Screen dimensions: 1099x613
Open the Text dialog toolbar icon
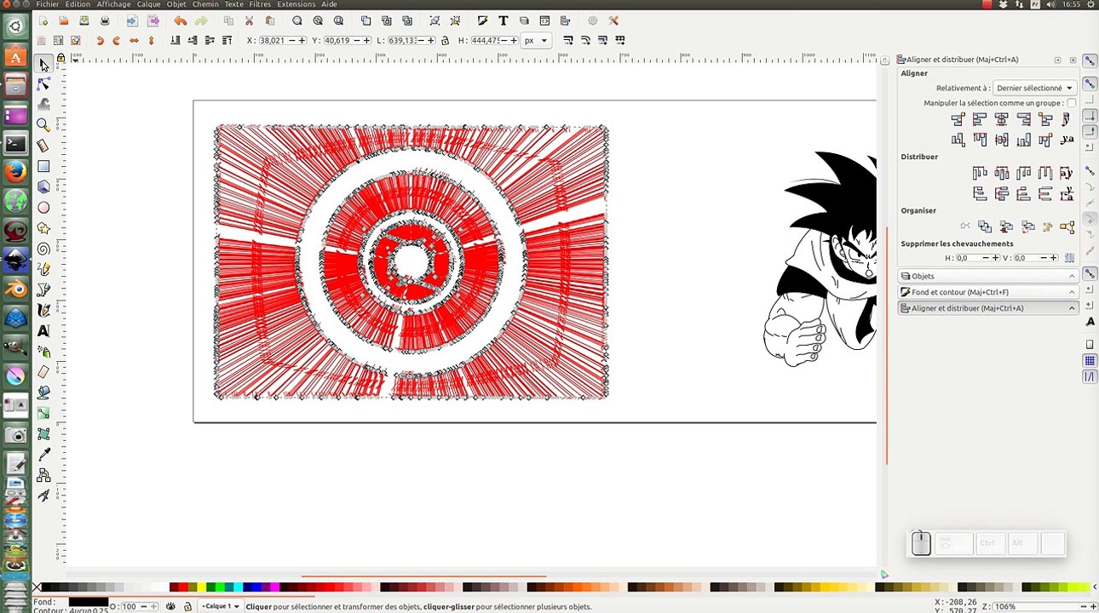[x=503, y=20]
